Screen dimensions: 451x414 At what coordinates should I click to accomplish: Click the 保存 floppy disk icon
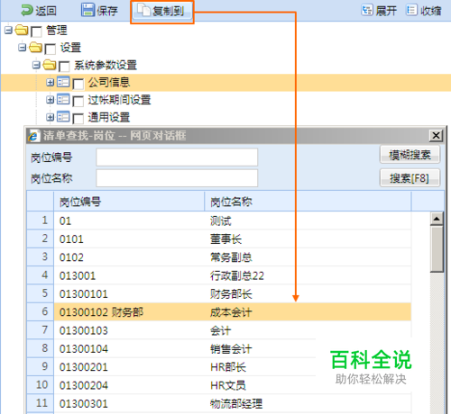point(88,10)
